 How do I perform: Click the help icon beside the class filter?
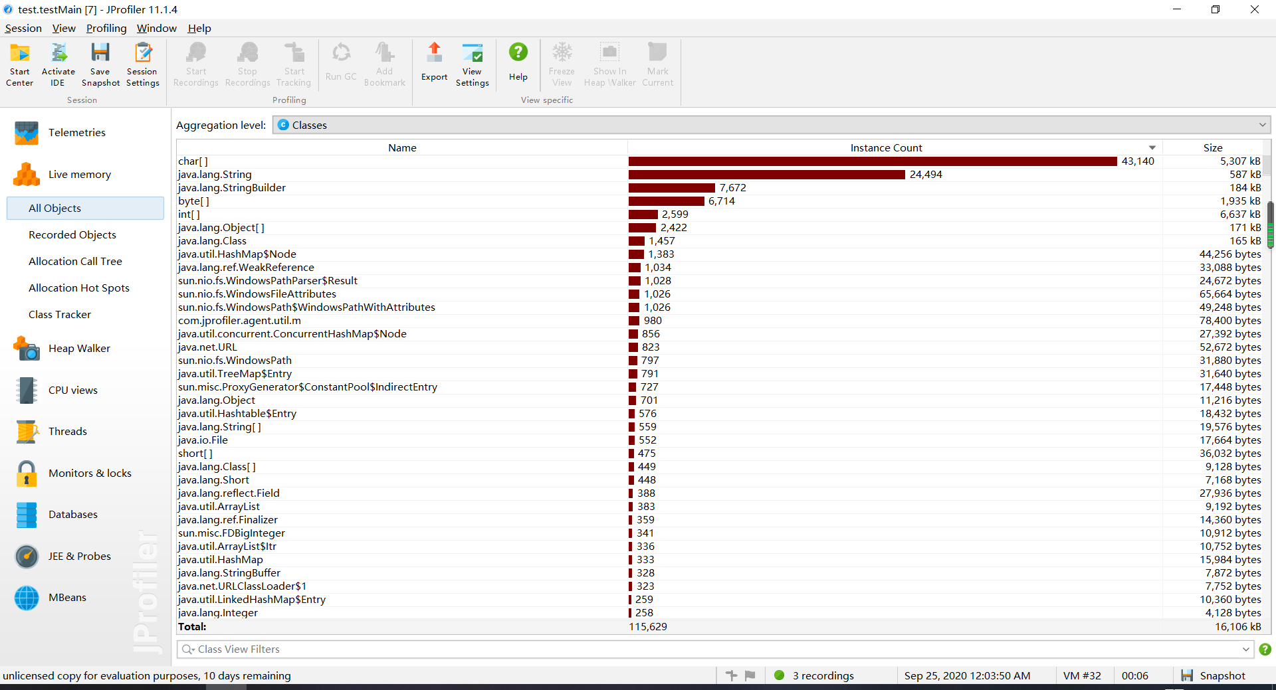tap(1265, 649)
